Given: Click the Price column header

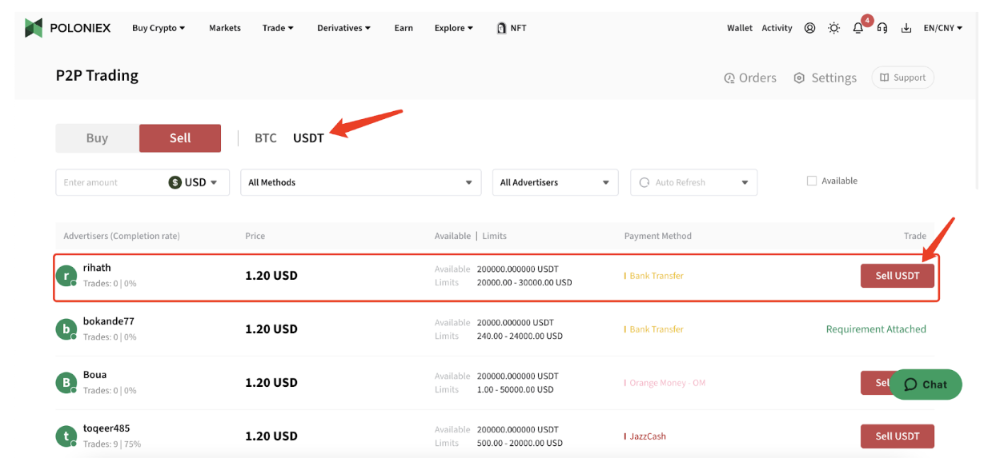Looking at the screenshot, I should (255, 236).
